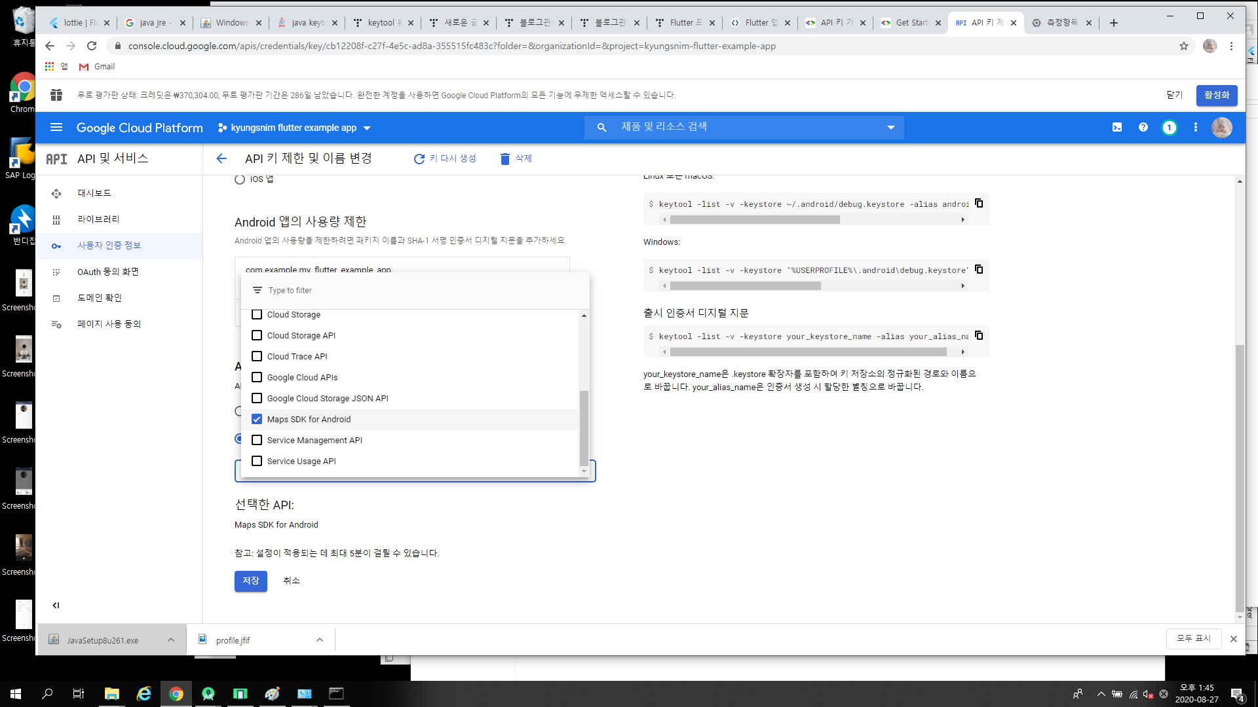The width and height of the screenshot is (1258, 707).
Task: Copy the Linux keytool command
Action: [x=979, y=204]
